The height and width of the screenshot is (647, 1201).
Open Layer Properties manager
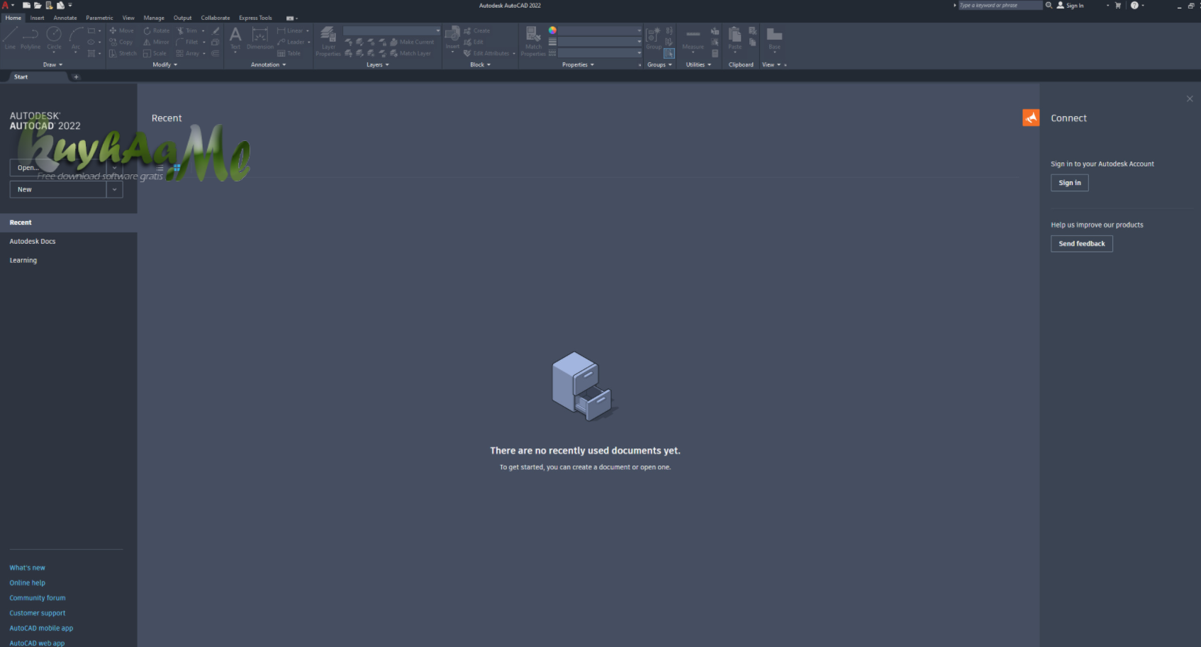328,41
